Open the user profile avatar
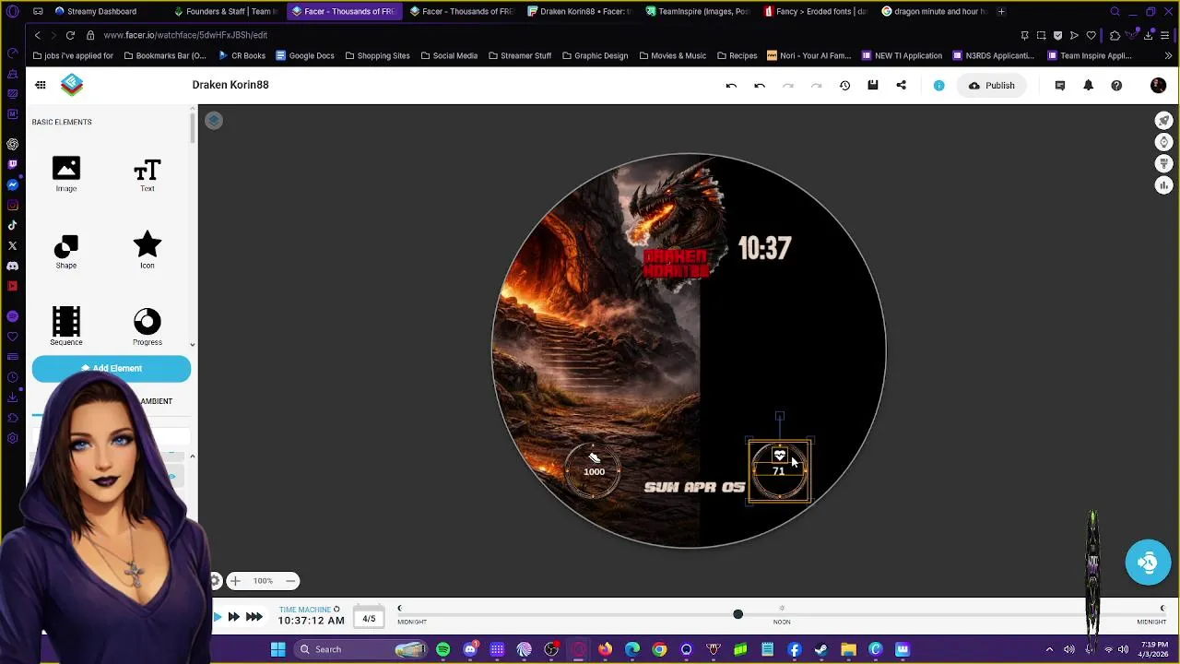The height and width of the screenshot is (664, 1180). [x=1159, y=86]
